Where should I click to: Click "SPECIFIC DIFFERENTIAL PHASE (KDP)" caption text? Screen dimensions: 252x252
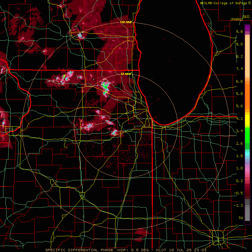click(x=88, y=250)
